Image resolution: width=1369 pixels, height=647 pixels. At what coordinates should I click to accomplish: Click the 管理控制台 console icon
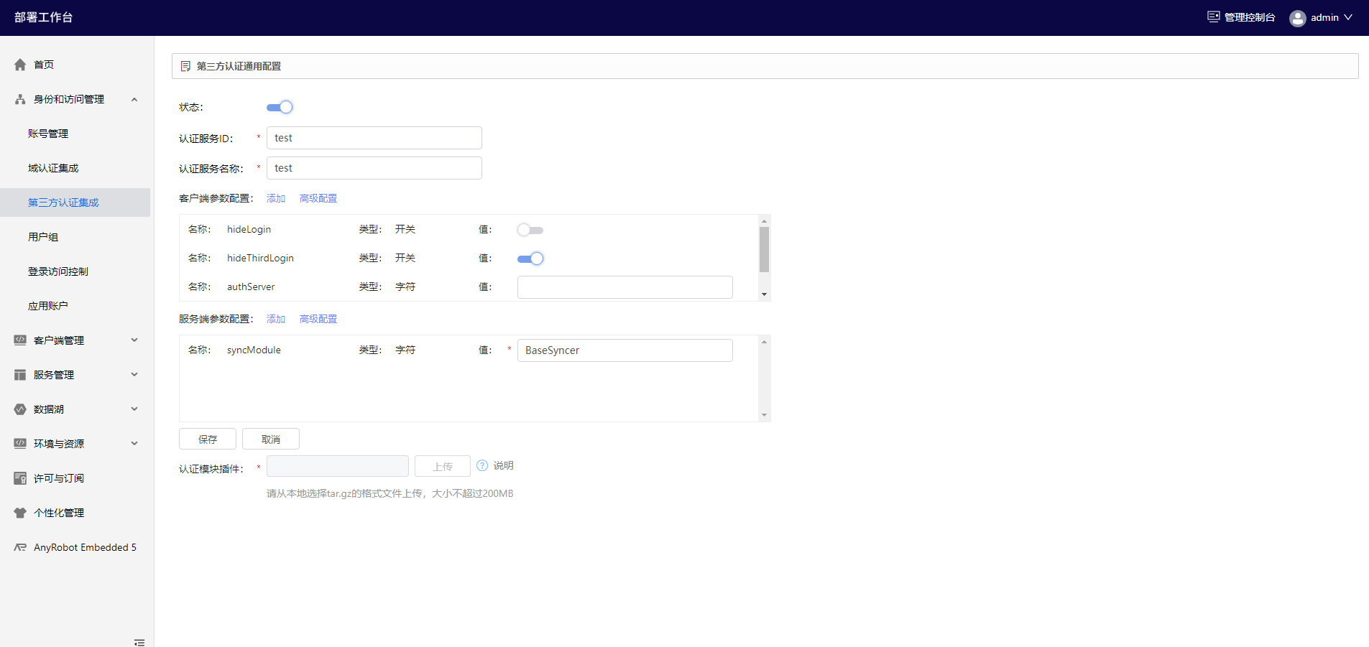coord(1214,17)
